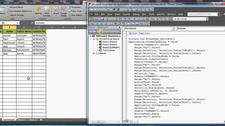
Task: Toggle Folders button in Project pane
Action: (x=101, y=31)
